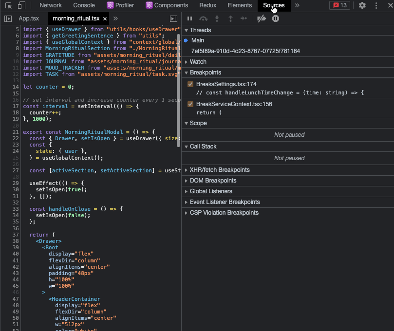This screenshot has height=331, width=394.
Task: Expand the Watch section
Action: (186, 61)
